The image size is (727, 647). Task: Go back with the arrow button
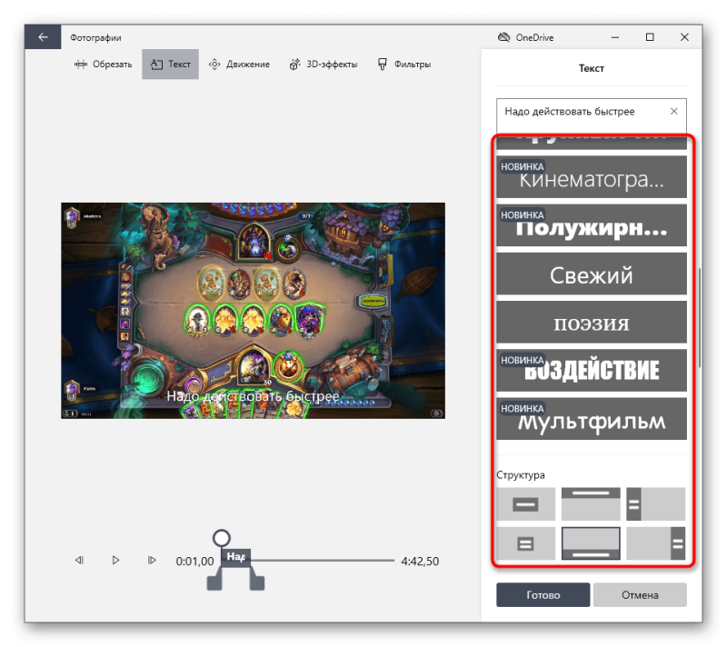pos(43,37)
